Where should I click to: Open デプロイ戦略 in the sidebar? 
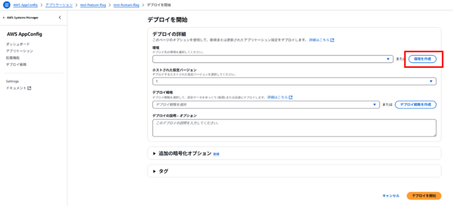(x=16, y=65)
